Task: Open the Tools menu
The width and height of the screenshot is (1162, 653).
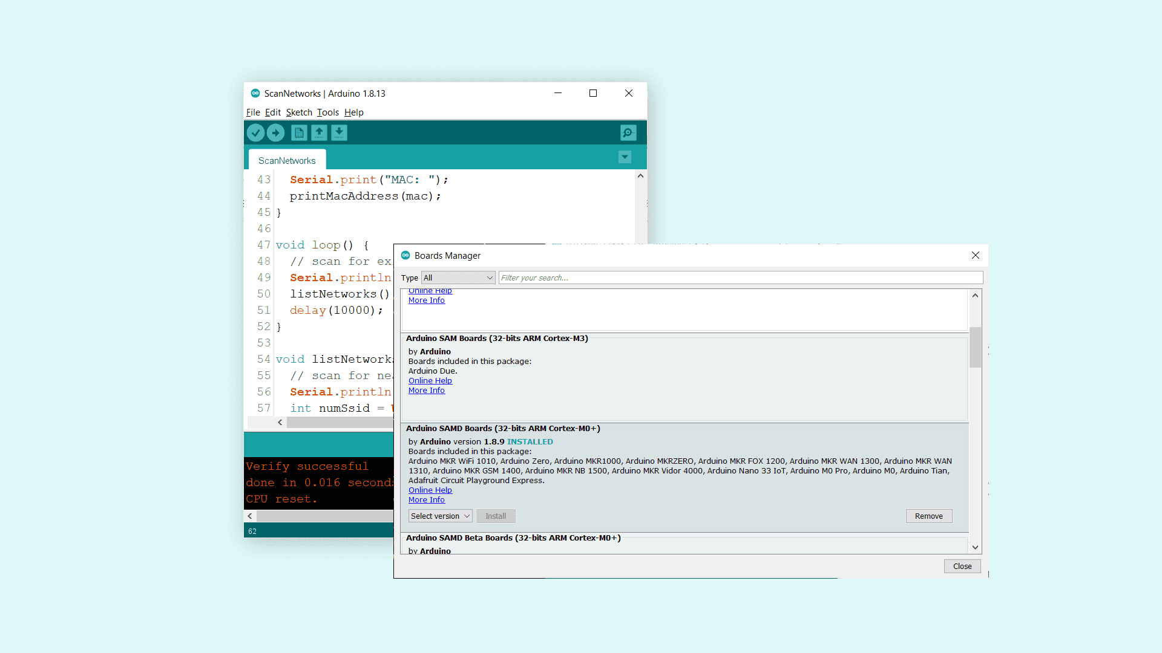Action: 327,112
